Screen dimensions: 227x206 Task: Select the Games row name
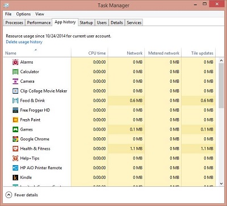click(27, 129)
